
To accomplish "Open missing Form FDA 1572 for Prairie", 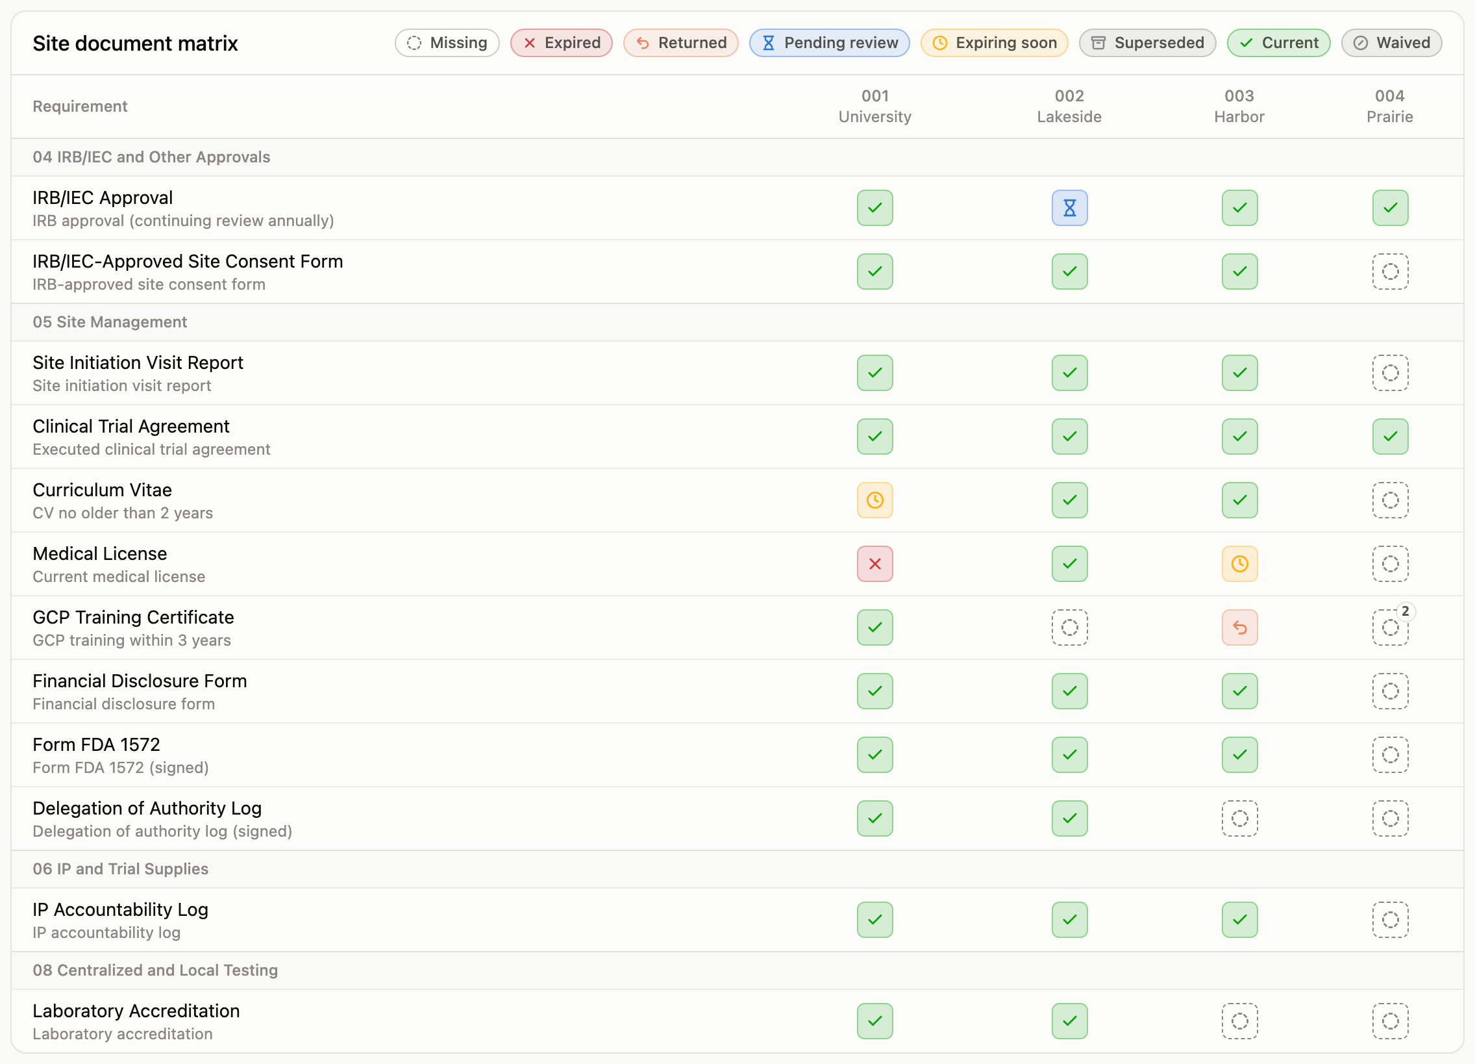I will click(1390, 755).
